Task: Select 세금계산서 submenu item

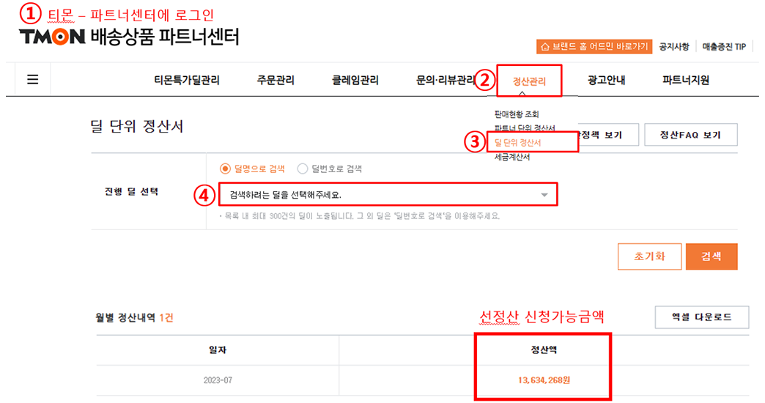Action: pyautogui.click(x=511, y=157)
